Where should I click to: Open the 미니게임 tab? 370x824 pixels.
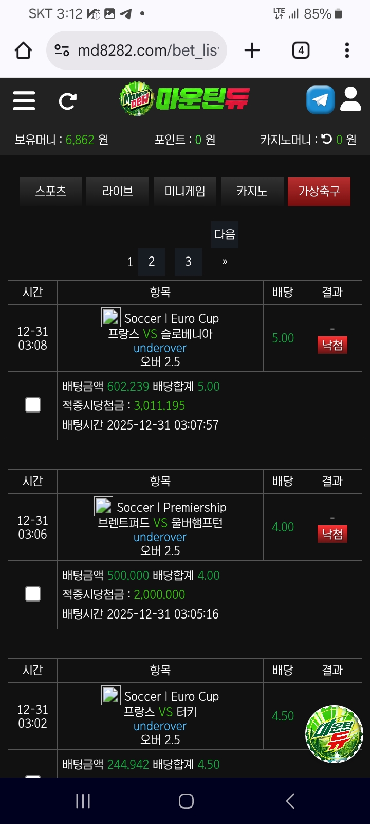[x=185, y=192]
